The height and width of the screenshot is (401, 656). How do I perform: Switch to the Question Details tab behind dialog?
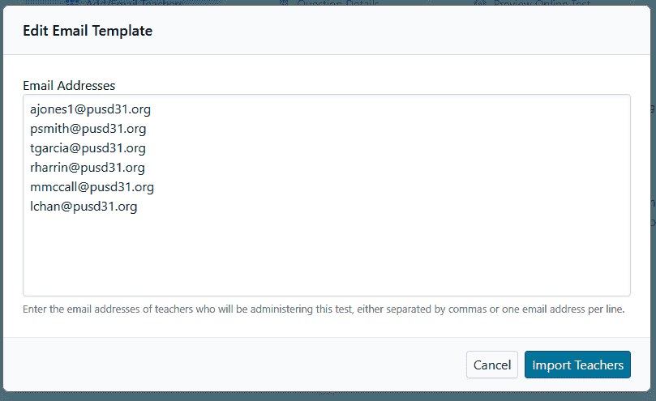(337, 3)
